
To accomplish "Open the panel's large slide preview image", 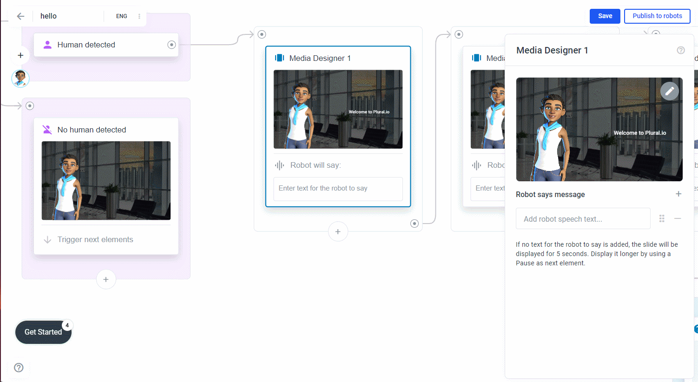I will 599,130.
